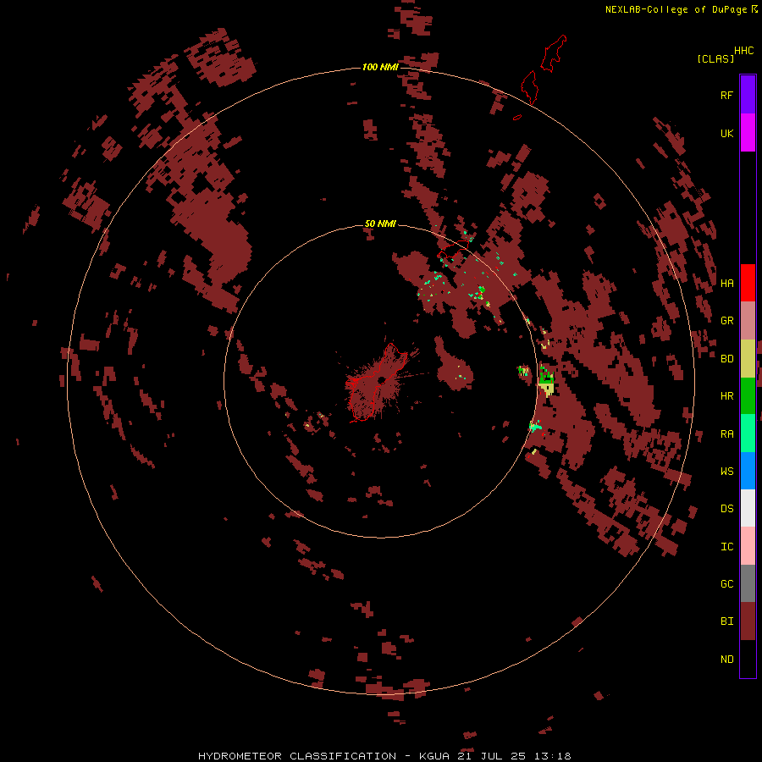
Task: Click the large red outlined island at top right
Action: point(553,53)
